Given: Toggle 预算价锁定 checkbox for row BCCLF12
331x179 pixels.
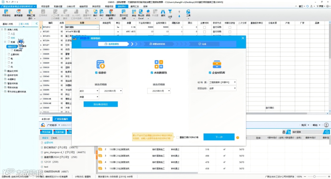Looking at the screenshot, I should pos(230,27).
